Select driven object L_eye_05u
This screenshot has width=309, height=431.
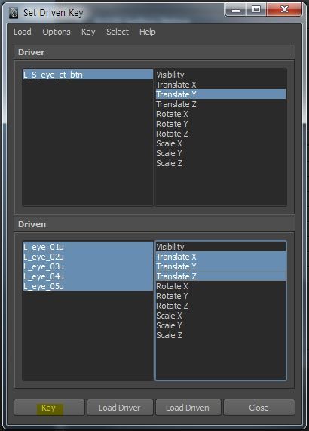click(x=88, y=286)
